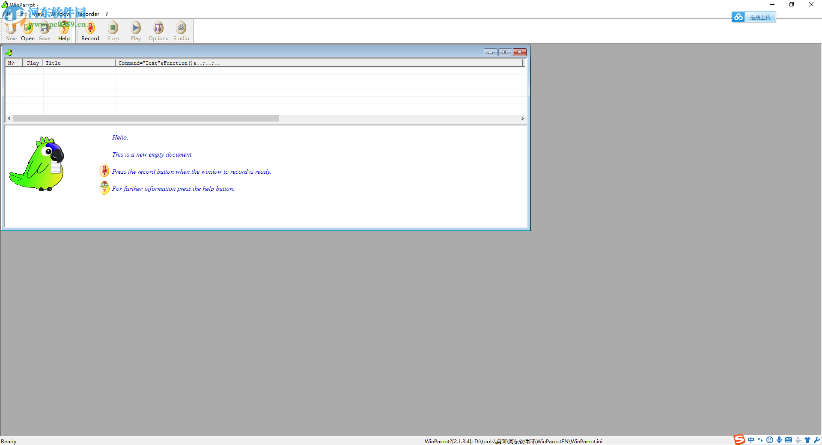Viewport: 822px width, 445px height.
Task: Maximize the inner document window
Action: (505, 52)
